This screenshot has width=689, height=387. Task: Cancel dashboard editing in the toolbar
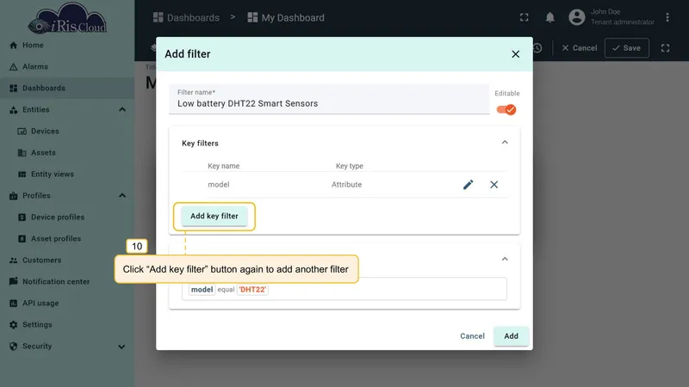(579, 48)
